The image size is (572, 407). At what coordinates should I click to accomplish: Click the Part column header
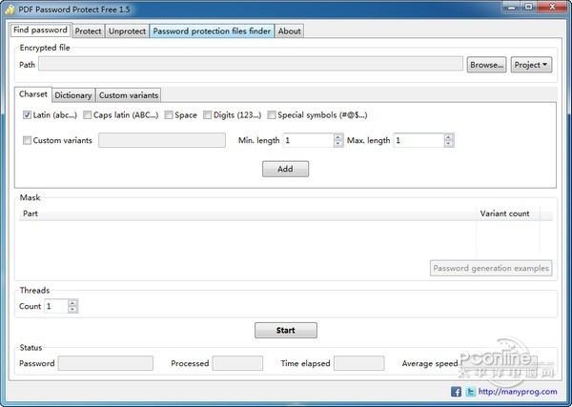coord(248,214)
